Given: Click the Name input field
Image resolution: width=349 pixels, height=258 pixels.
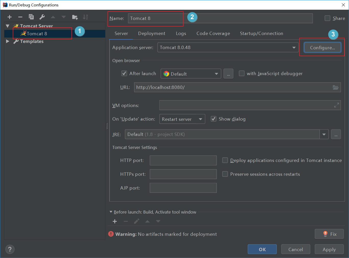Looking at the screenshot, I should click(x=220, y=18).
